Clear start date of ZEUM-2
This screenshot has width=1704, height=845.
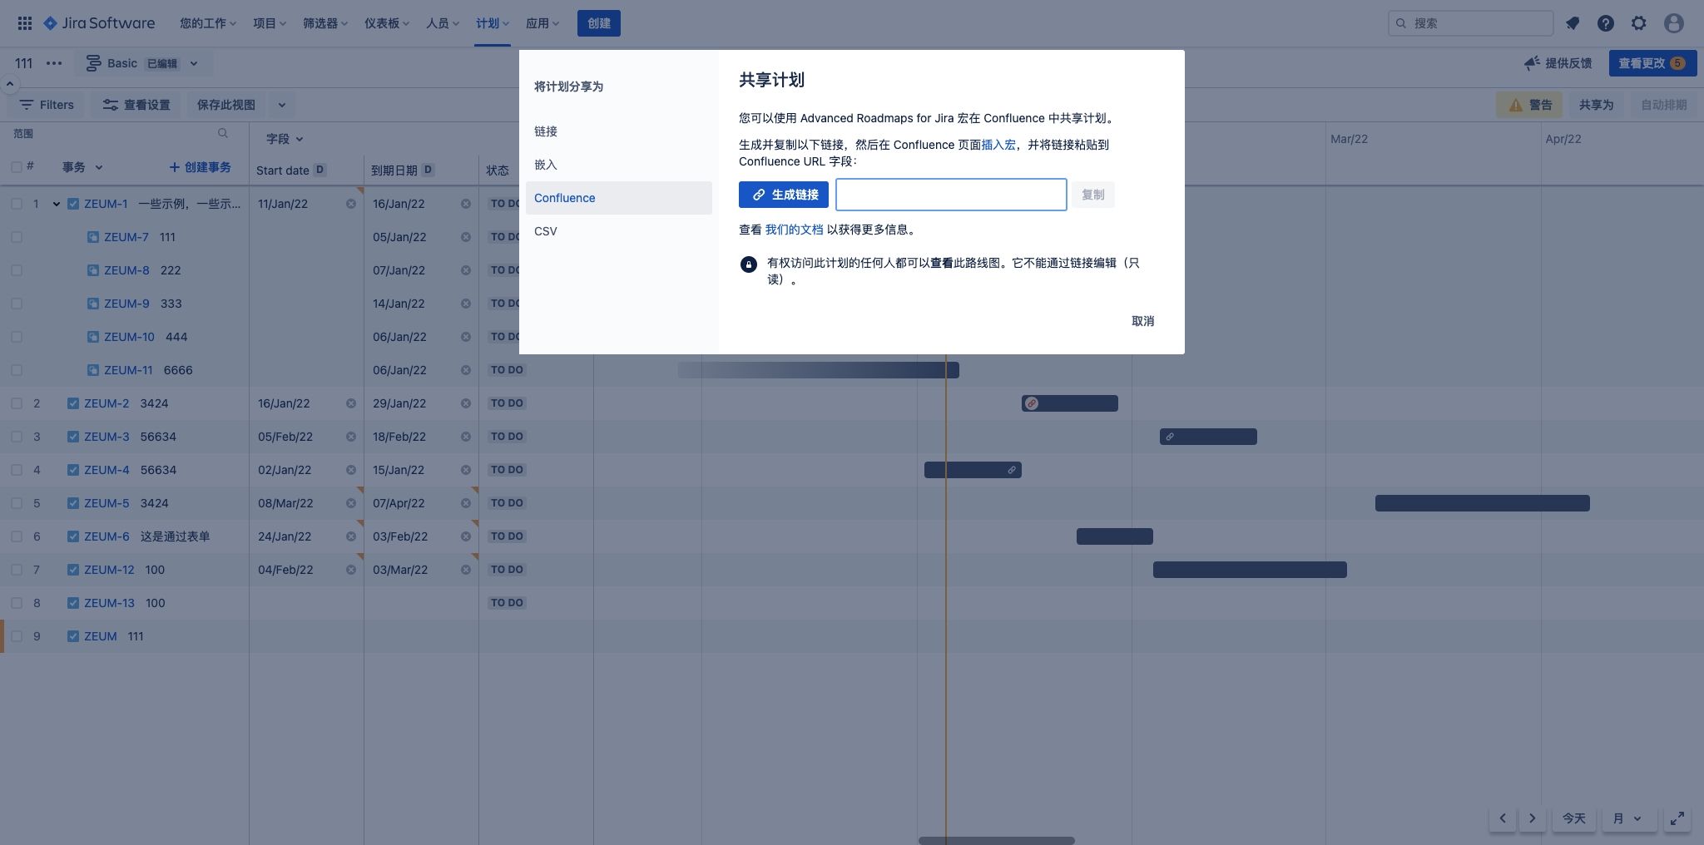[351, 403]
